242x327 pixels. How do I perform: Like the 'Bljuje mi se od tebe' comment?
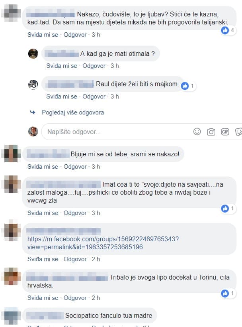coord(43,167)
